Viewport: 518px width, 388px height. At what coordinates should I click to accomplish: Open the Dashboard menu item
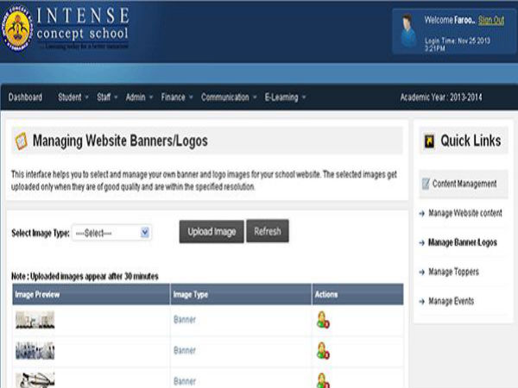[x=25, y=97]
